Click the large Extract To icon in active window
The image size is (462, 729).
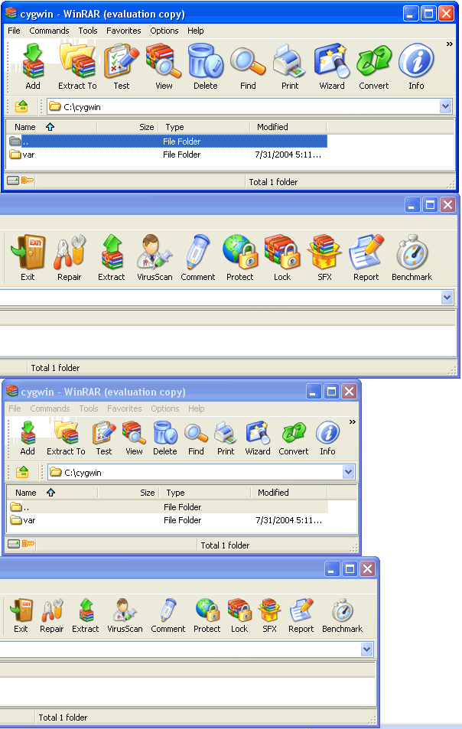tap(77, 61)
